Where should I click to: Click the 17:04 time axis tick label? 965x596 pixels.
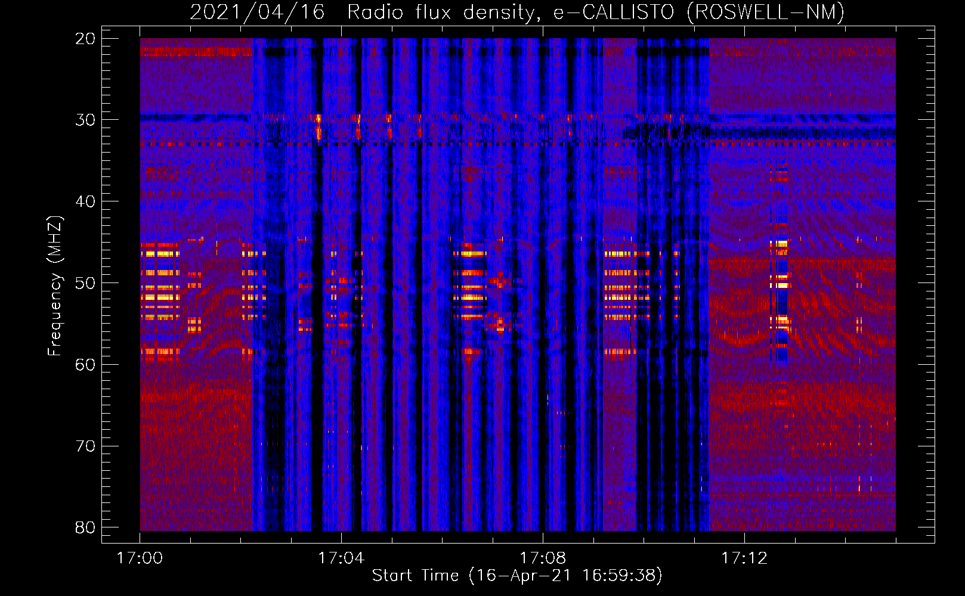341,558
